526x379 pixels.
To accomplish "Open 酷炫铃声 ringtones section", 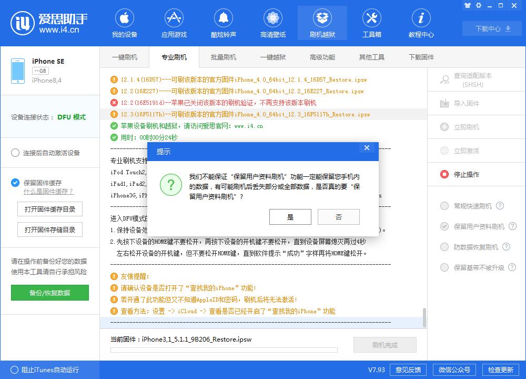I will coord(224,23).
